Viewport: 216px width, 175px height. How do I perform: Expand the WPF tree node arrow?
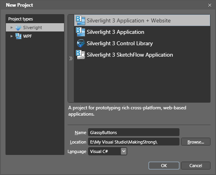coord(12,36)
